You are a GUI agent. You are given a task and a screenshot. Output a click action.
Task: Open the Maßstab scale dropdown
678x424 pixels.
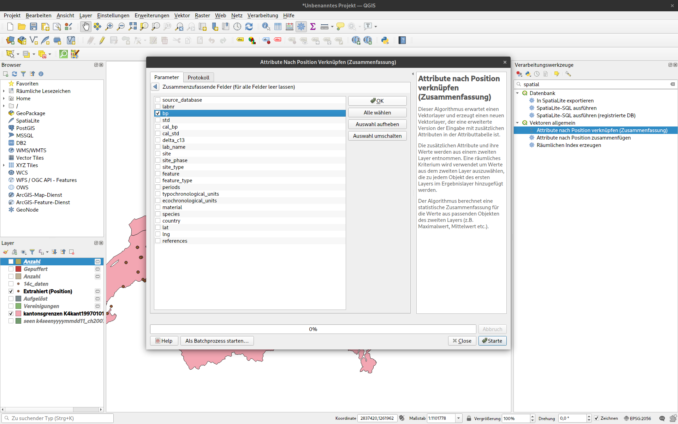pyautogui.click(x=458, y=418)
